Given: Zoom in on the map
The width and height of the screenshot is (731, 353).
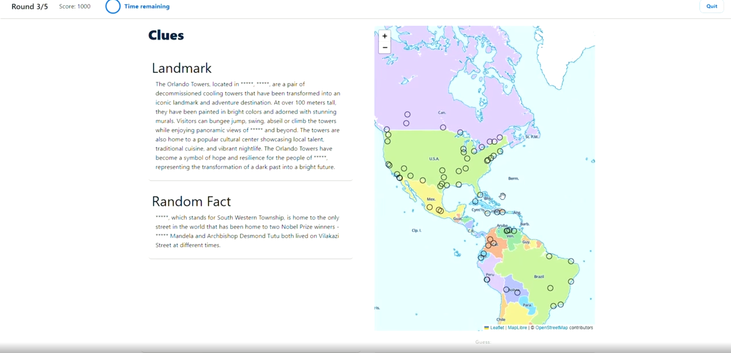Looking at the screenshot, I should (385, 36).
